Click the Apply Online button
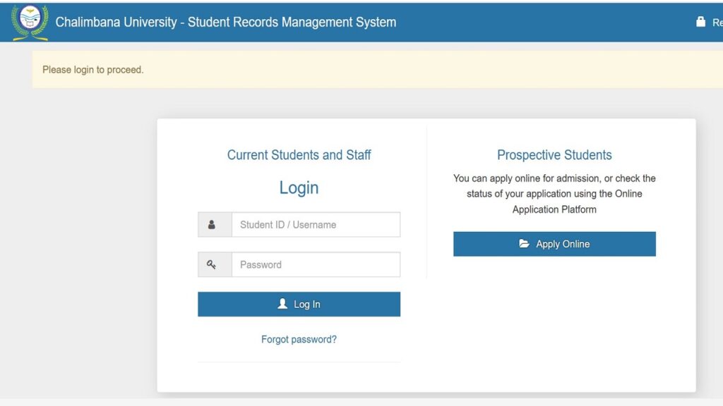Image resolution: width=723 pixels, height=406 pixels. [554, 244]
